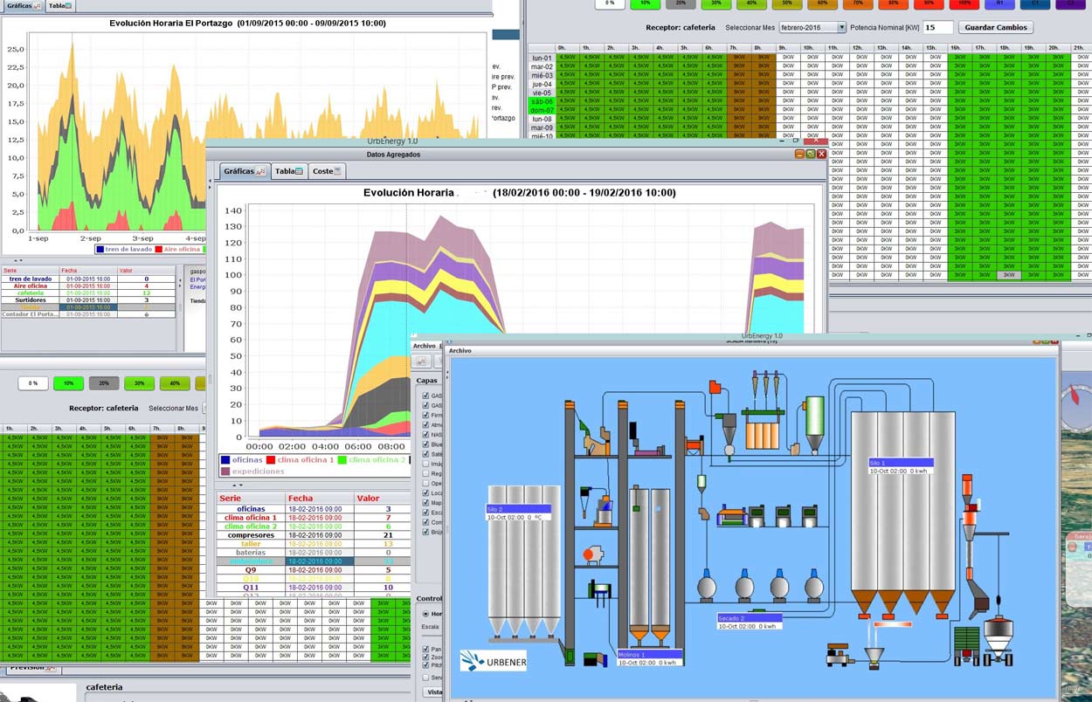Select the Q11 row in the series table
This screenshot has width=1092, height=702.
[313, 588]
